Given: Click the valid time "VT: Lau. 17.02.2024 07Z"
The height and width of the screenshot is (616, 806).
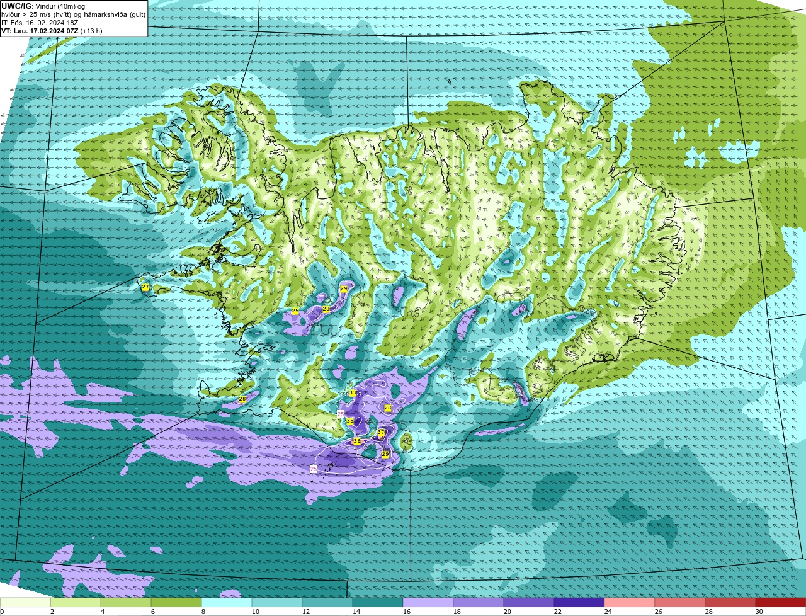Looking at the screenshot, I should [40, 31].
